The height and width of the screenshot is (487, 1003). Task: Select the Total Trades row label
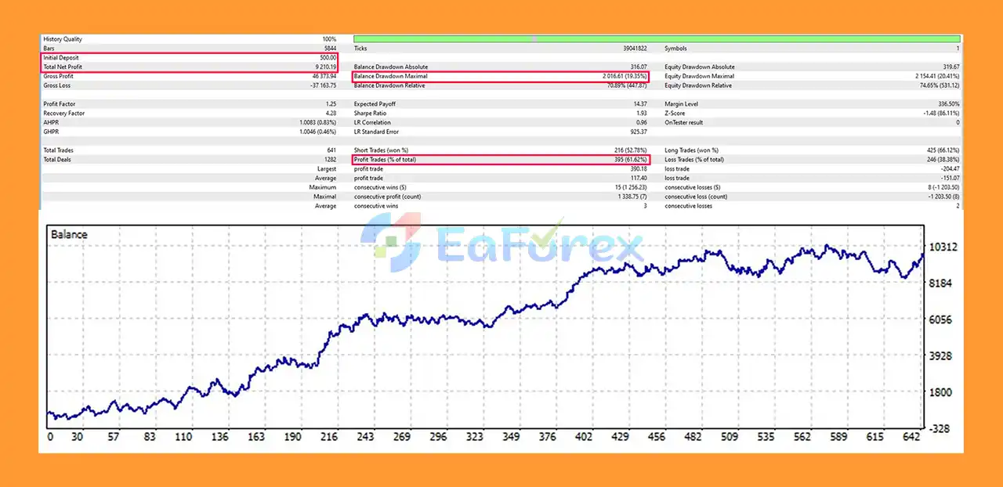coord(60,150)
